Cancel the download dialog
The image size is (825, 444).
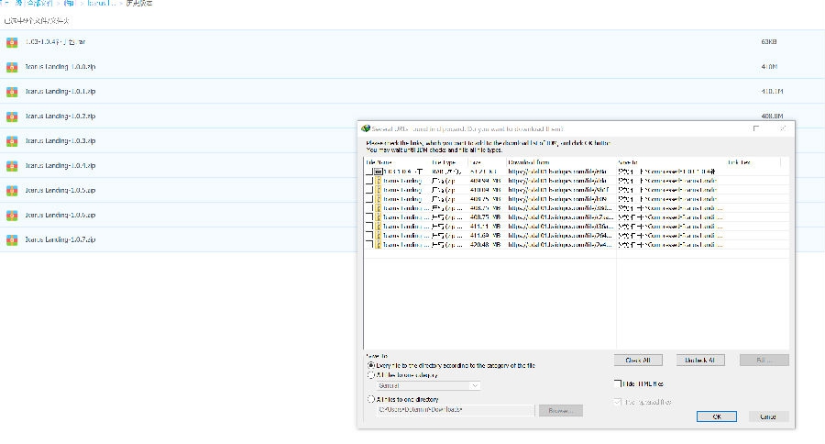click(768, 416)
